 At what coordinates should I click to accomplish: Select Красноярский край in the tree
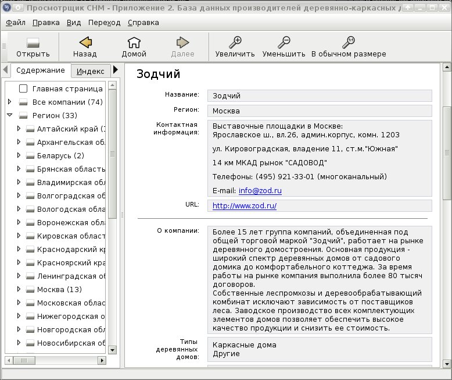[x=71, y=263]
